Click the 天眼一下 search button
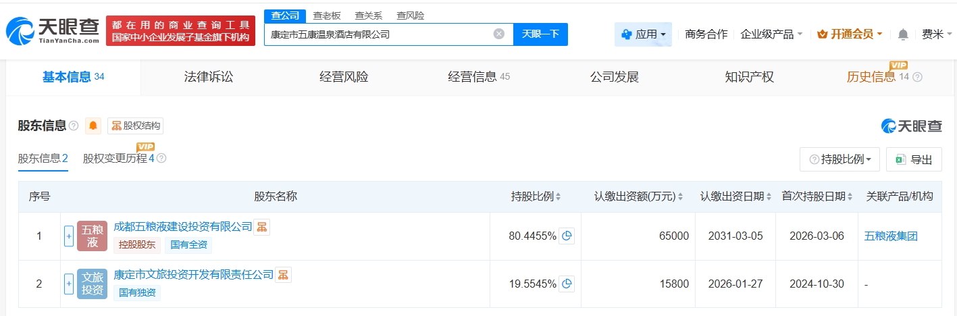957x316 pixels. (x=540, y=34)
